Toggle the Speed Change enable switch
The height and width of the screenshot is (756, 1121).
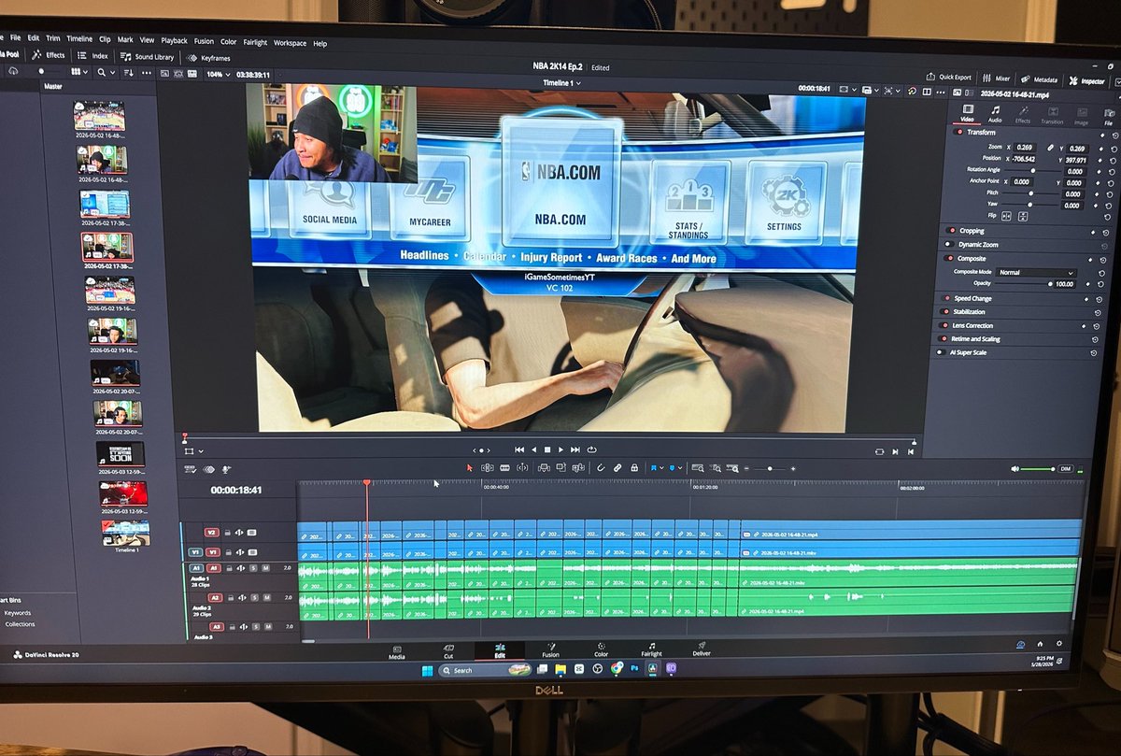pos(945,298)
